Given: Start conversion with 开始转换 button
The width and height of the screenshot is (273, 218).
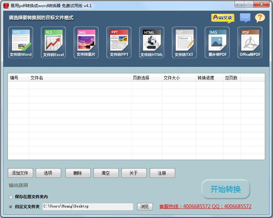Looking at the screenshot, I should 226,189.
